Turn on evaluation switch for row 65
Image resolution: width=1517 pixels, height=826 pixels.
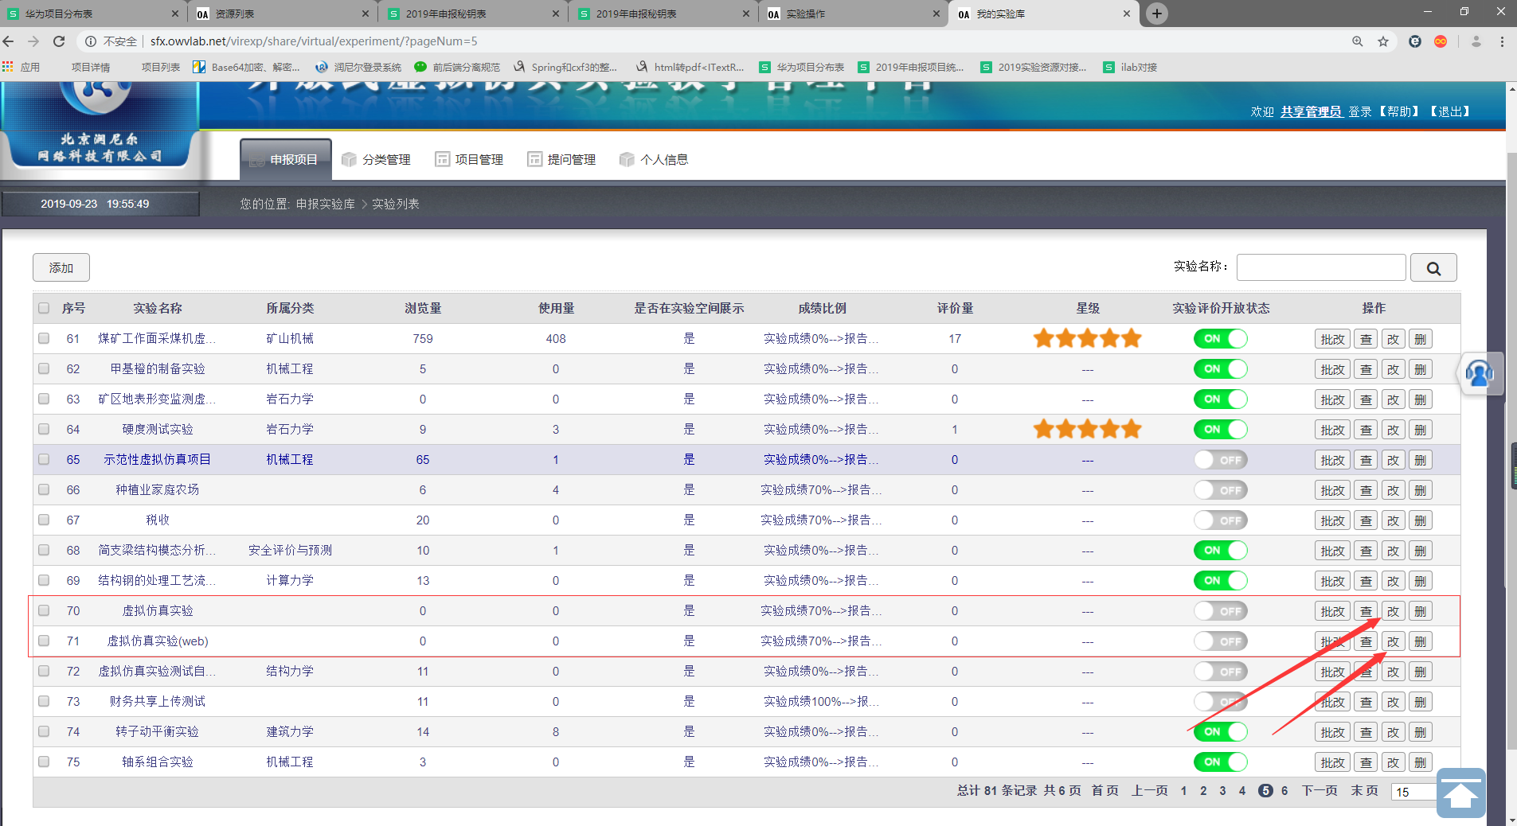pos(1220,460)
